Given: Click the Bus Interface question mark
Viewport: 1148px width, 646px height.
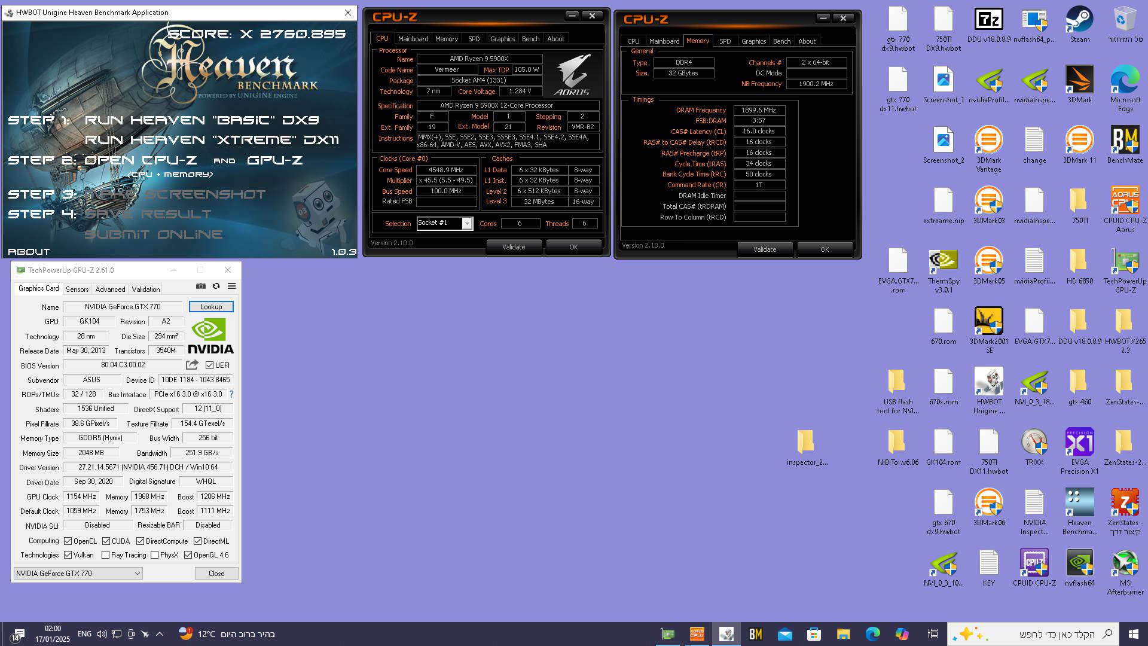Looking at the screenshot, I should [x=231, y=394].
